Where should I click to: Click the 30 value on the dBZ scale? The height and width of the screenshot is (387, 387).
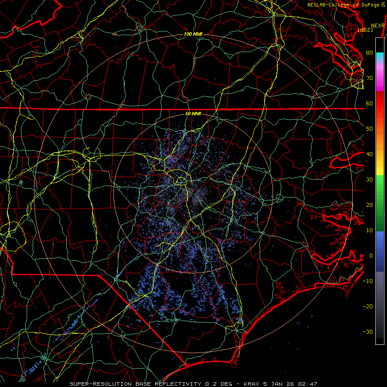tap(369, 180)
